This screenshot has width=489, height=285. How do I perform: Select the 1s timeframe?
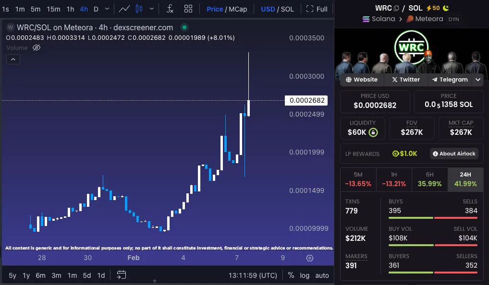tap(5, 9)
